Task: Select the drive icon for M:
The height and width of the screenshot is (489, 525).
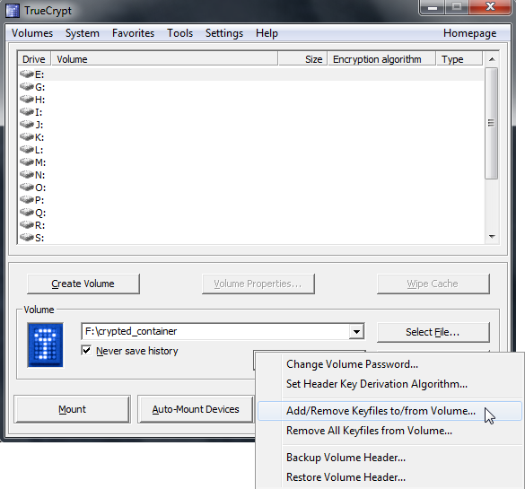Action: tap(27, 162)
